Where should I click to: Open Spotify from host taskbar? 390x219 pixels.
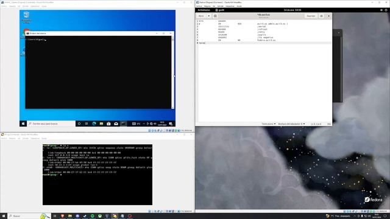point(92,216)
